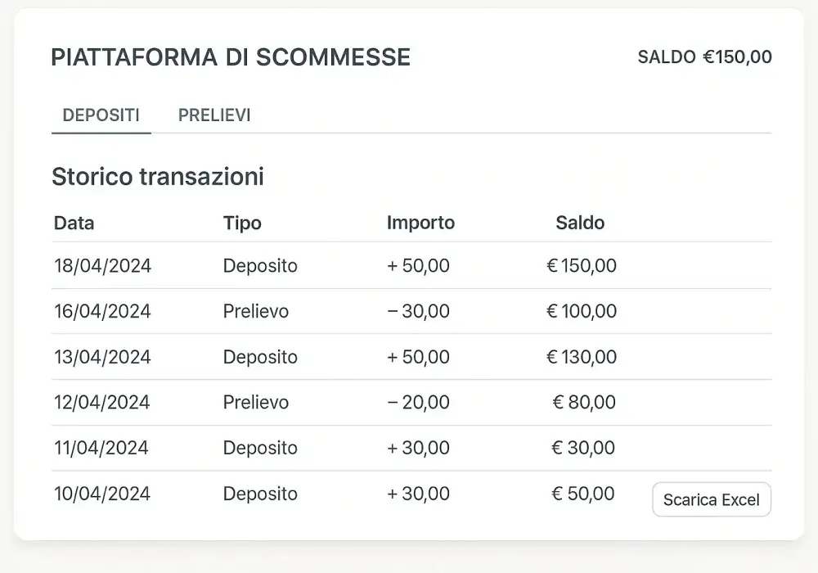818x573 pixels.
Task: Click the Tipo column header
Action: click(242, 223)
